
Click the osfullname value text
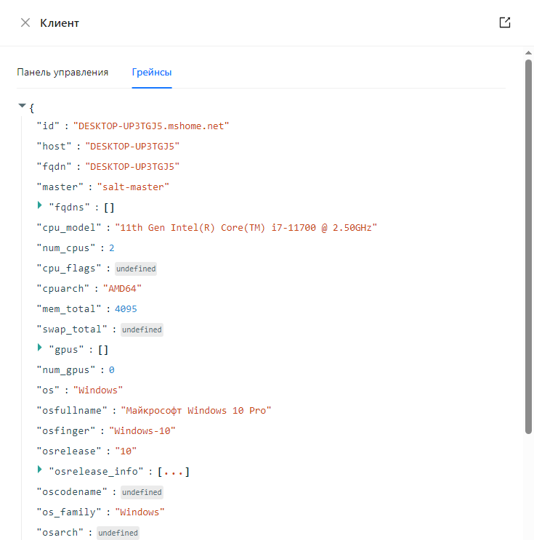tap(196, 410)
